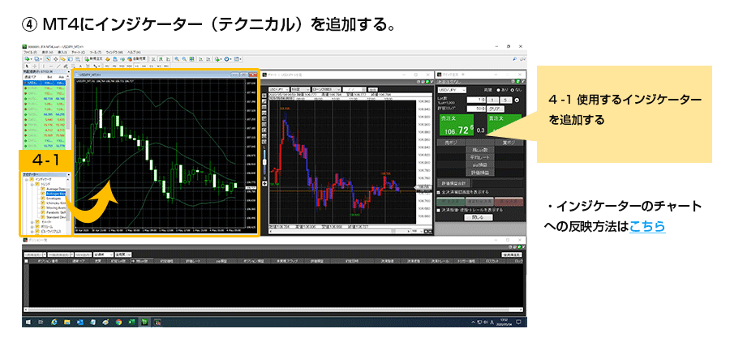
Task: Toggle 決済指値・逆指値トレールを表示する checkbox
Action: point(439,210)
